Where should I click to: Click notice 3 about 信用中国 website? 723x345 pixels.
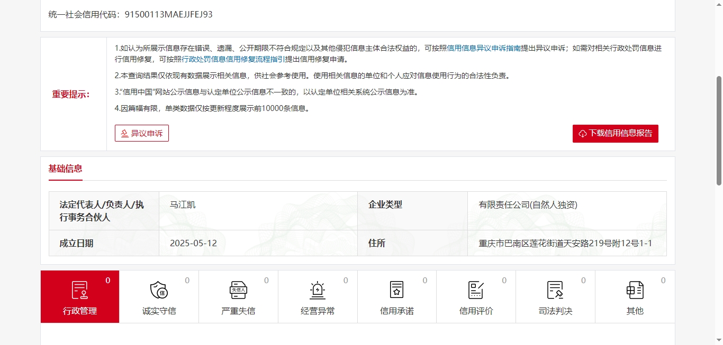point(267,92)
